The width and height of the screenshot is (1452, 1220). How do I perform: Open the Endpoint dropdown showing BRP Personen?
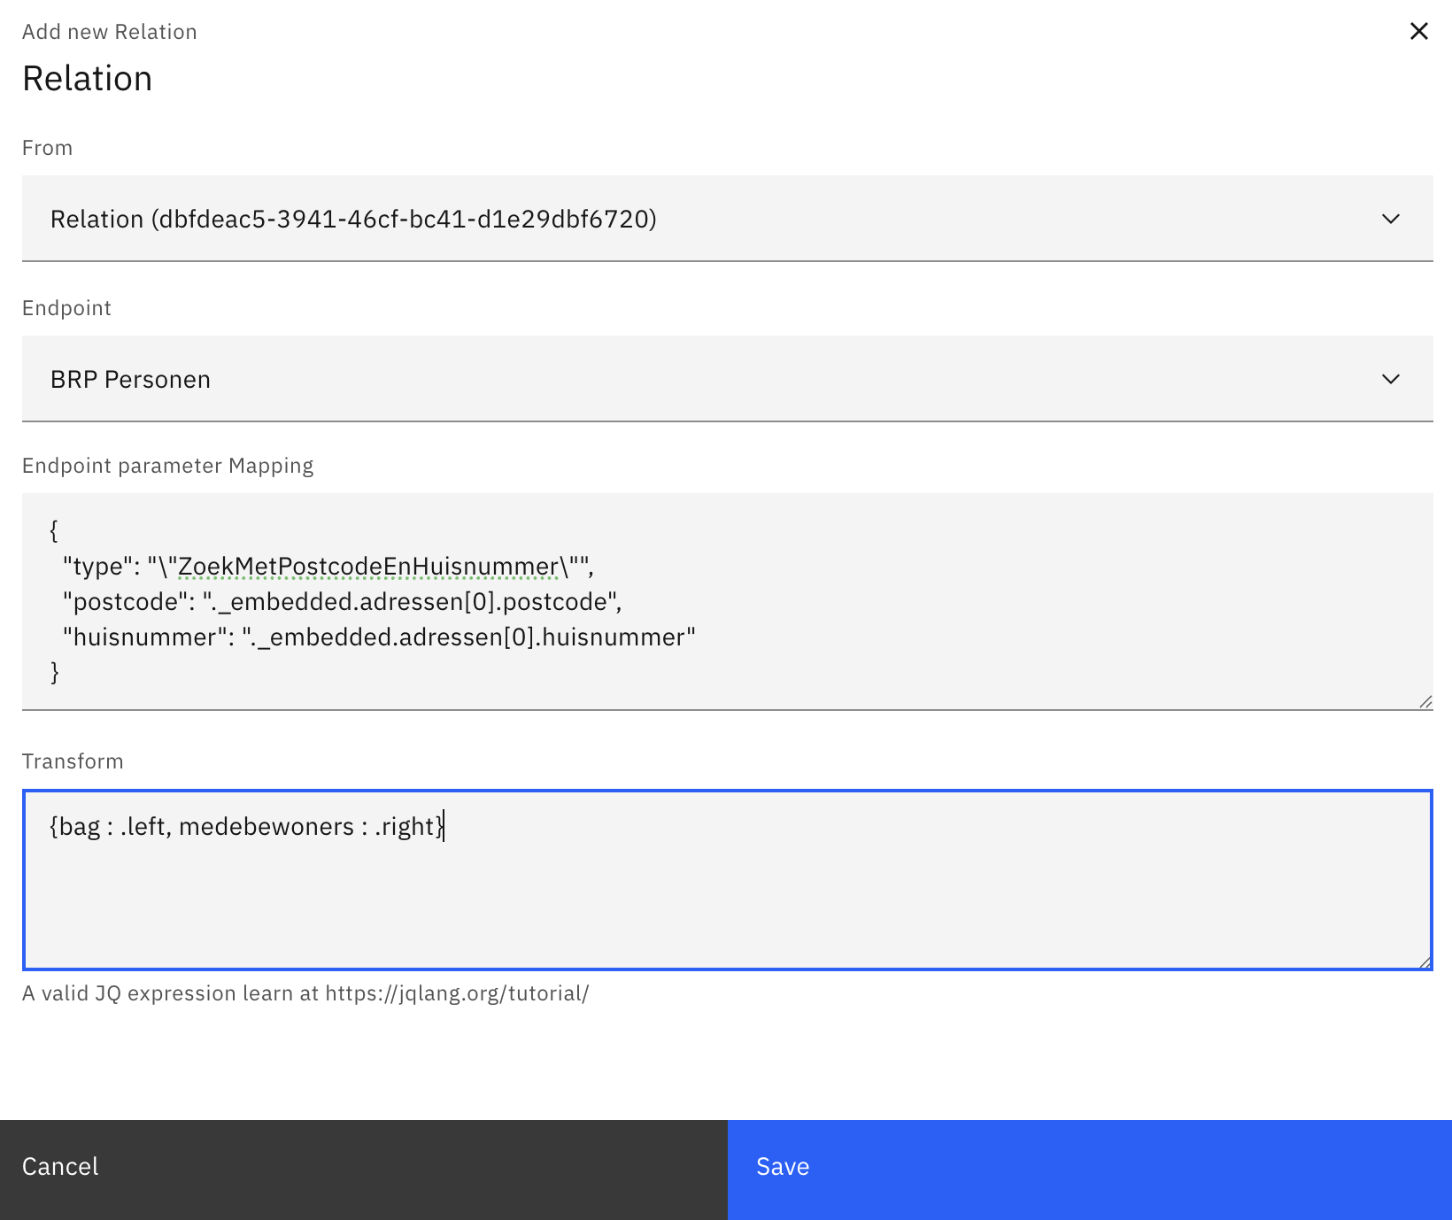click(708, 379)
